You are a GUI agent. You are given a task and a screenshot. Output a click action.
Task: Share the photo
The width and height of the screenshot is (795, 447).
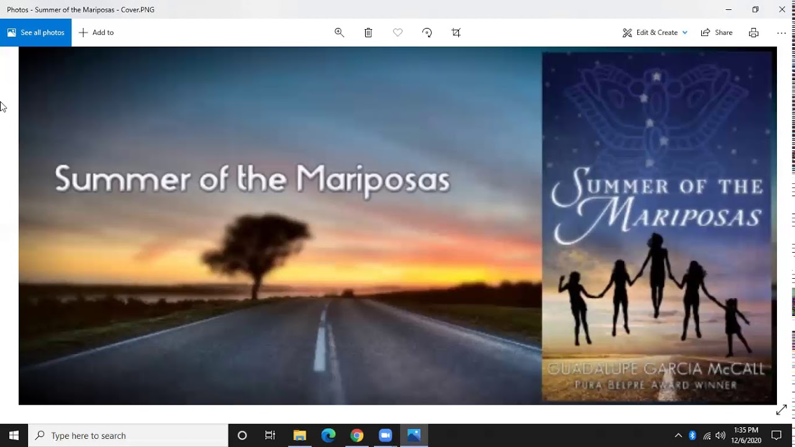point(717,32)
